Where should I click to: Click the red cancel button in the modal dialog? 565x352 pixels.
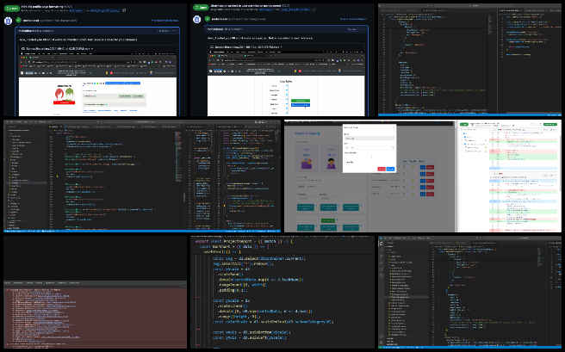click(x=381, y=169)
